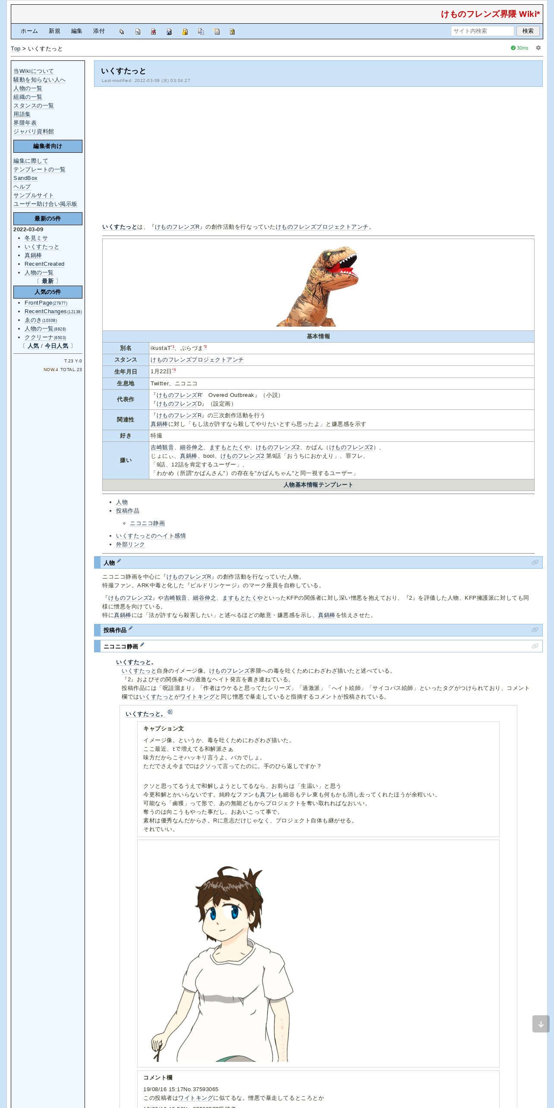Click the green 30ms load-time indicator
Viewport: 554px width, 1108px height.
point(519,48)
